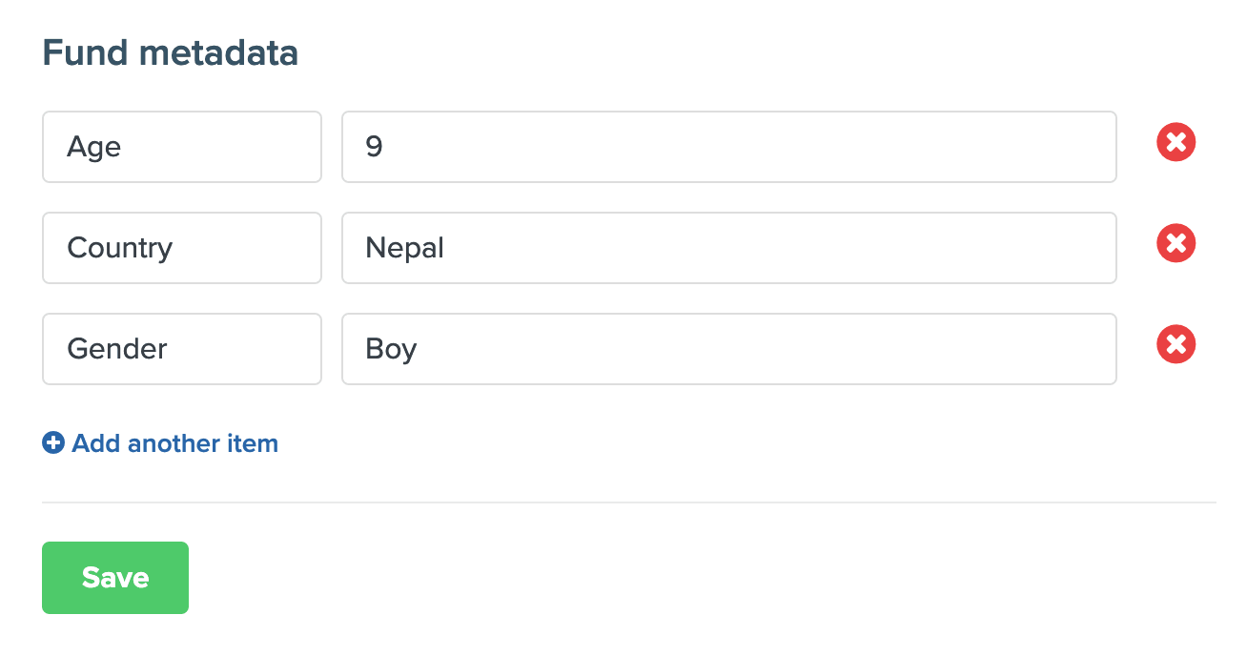Screen dimensions: 1247x656
Task: Click the Add another item link
Action: pyautogui.click(x=174, y=443)
